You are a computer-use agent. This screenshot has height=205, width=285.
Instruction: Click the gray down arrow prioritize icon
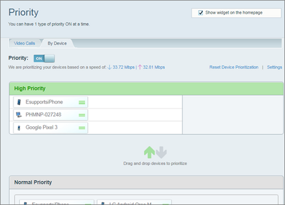point(161,152)
